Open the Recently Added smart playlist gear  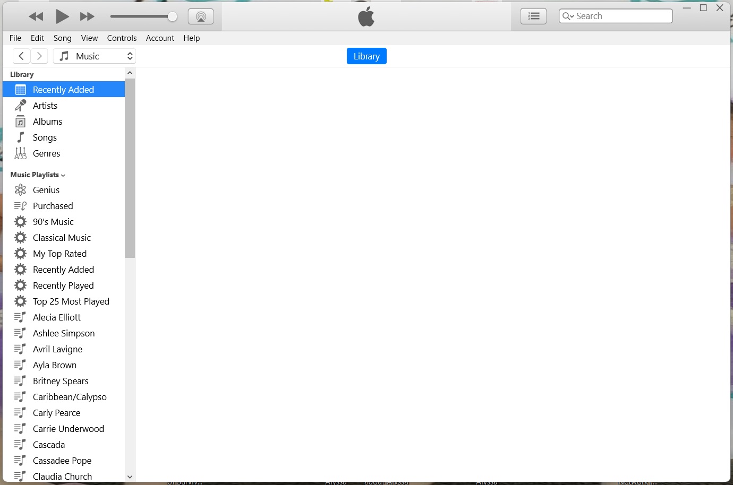click(21, 270)
